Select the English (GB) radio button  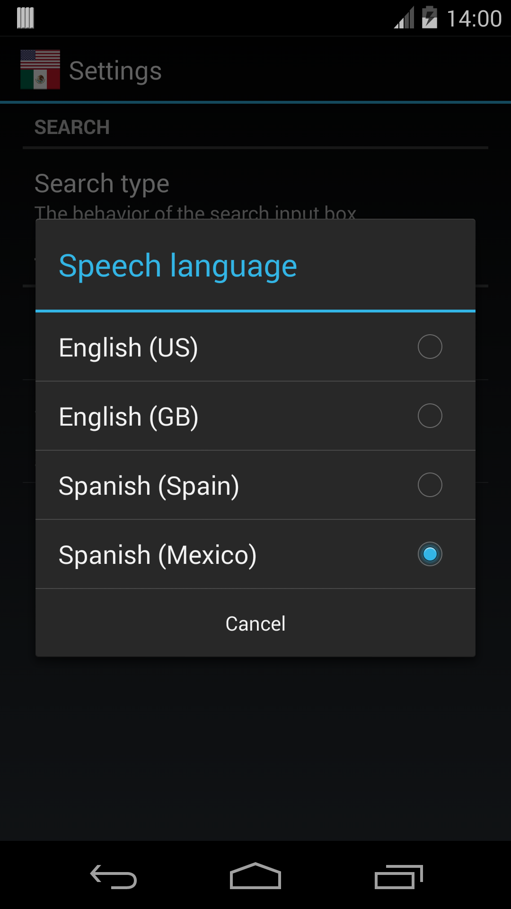[430, 416]
